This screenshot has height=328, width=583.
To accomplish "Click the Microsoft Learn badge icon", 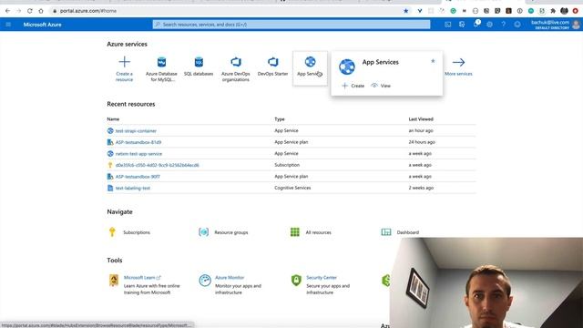I will [x=114, y=280].
